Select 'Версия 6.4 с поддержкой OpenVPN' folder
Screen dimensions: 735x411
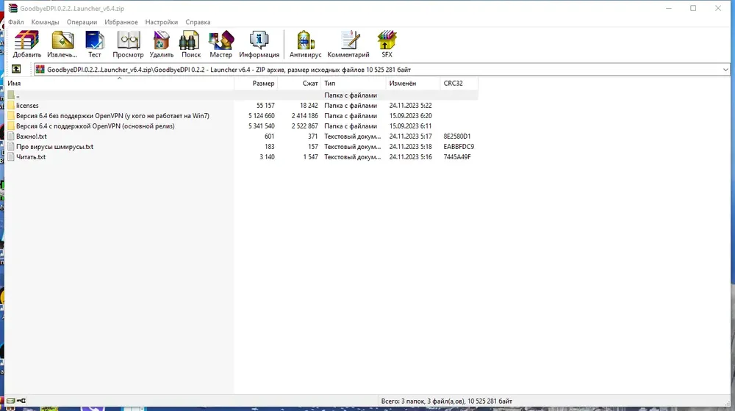(95, 126)
